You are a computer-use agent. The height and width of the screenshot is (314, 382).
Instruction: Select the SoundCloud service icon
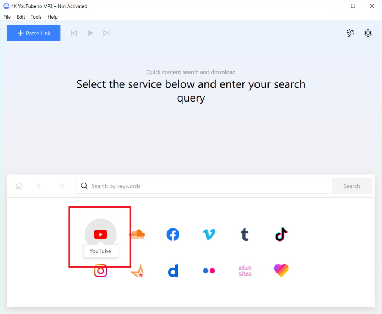pos(137,234)
